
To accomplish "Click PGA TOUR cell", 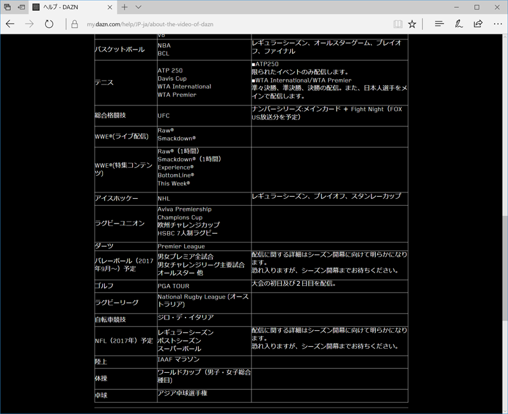I will 204,286.
